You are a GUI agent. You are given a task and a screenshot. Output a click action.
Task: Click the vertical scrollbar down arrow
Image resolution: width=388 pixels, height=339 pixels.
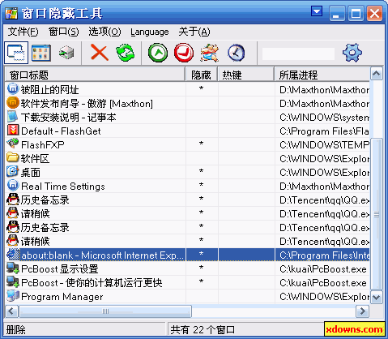pyautogui.click(x=377, y=298)
